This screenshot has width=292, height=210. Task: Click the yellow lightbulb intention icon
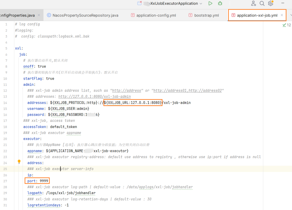pyautogui.click(x=19, y=162)
